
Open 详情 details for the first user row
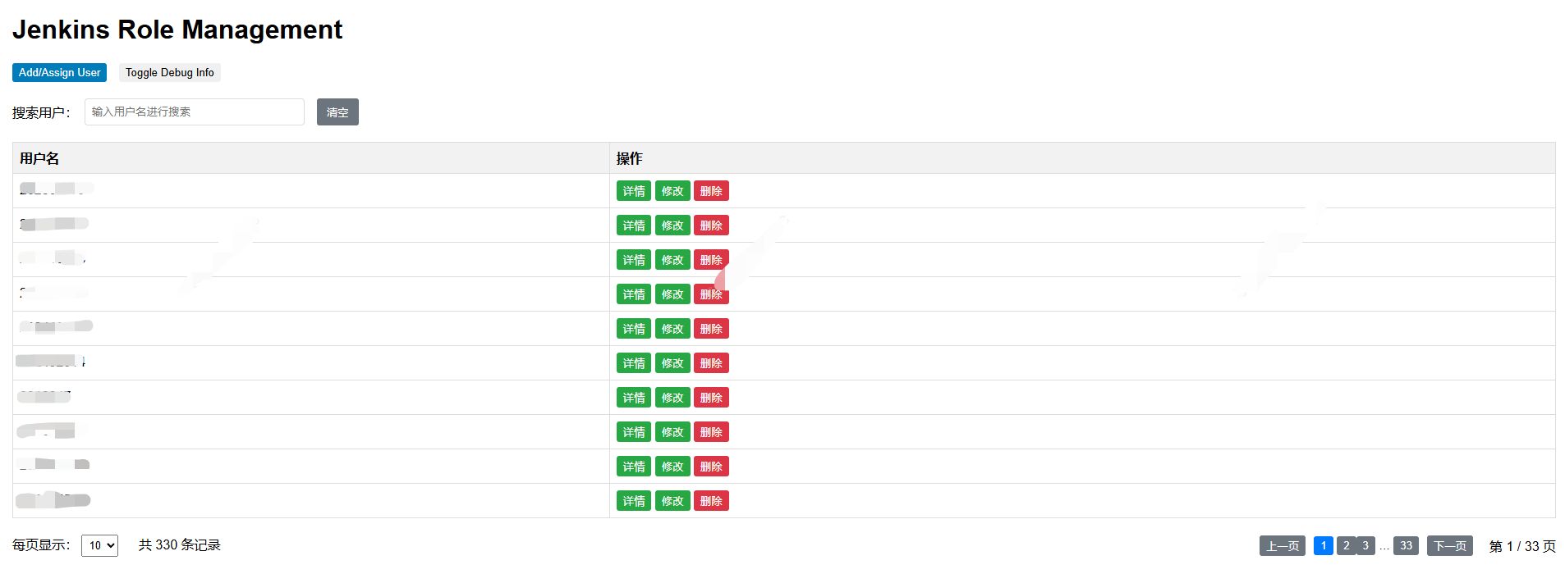[x=634, y=191]
